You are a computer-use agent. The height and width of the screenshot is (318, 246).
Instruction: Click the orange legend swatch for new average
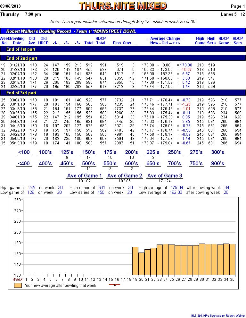point(18,286)
